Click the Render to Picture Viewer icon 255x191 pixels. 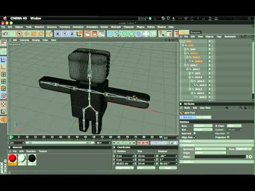point(95,33)
